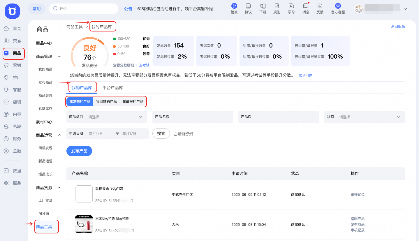Screen dimensions: 419x241
Task: Open the 商品类目 dropdown
Action: [x=107, y=117]
